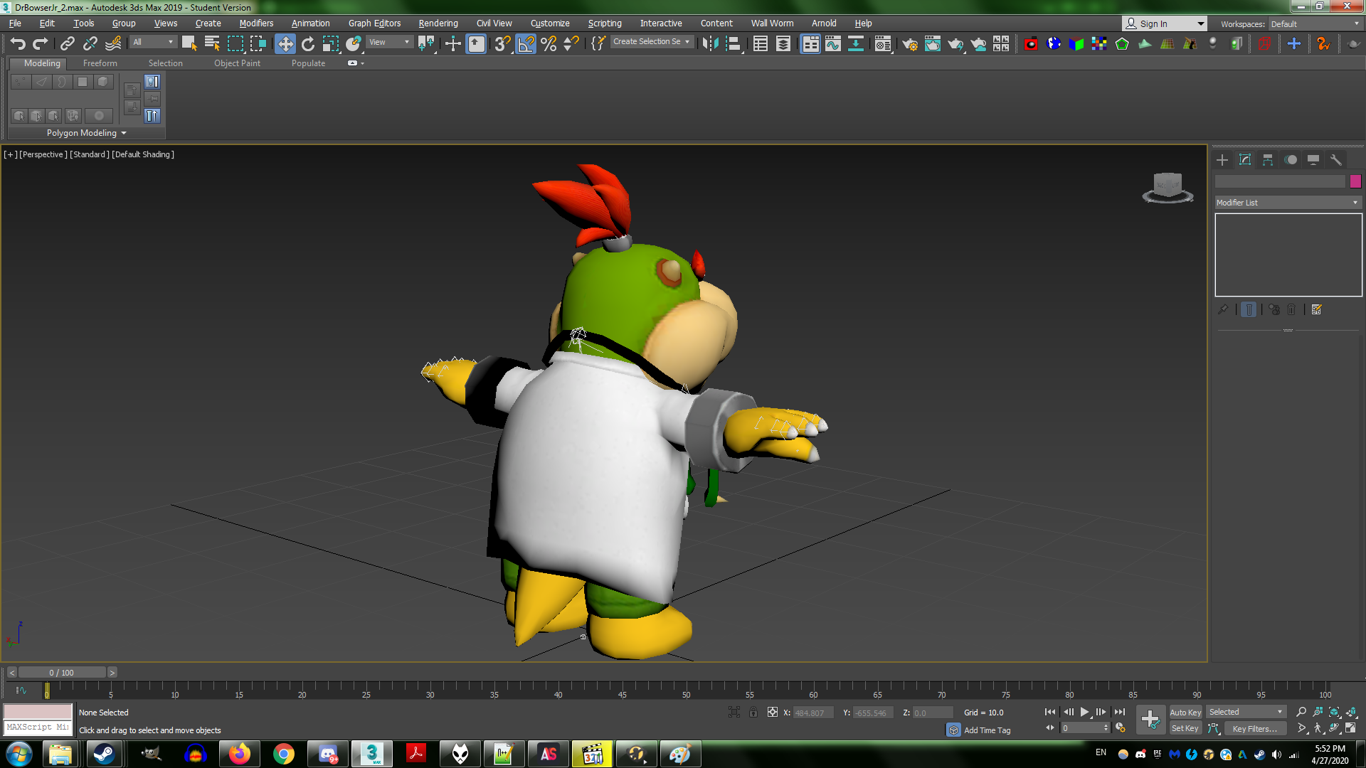Click the ViewCube in viewport
This screenshot has width=1366, height=768.
tap(1168, 187)
